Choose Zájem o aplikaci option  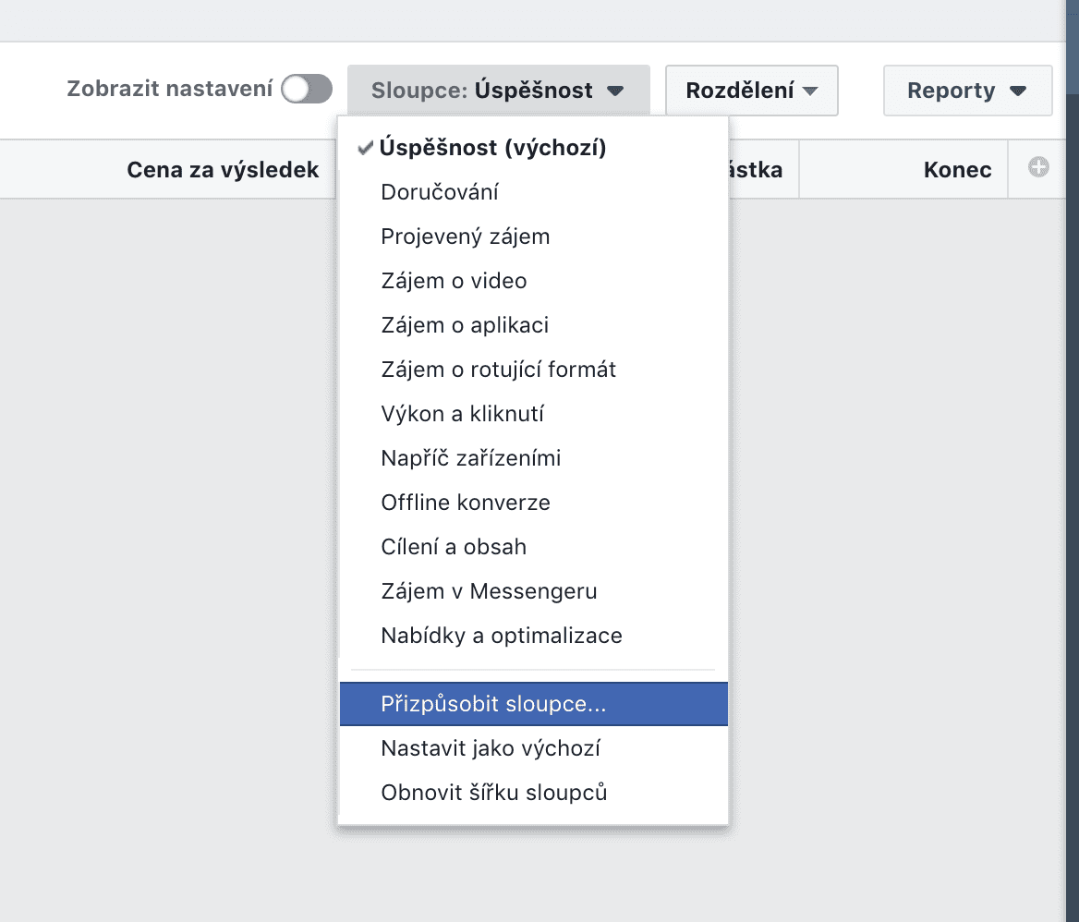[465, 325]
